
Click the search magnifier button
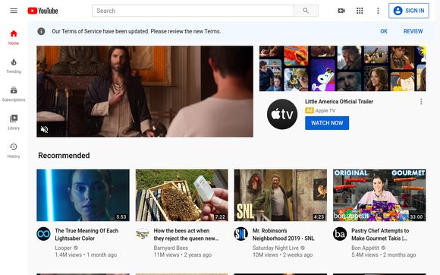coord(306,11)
